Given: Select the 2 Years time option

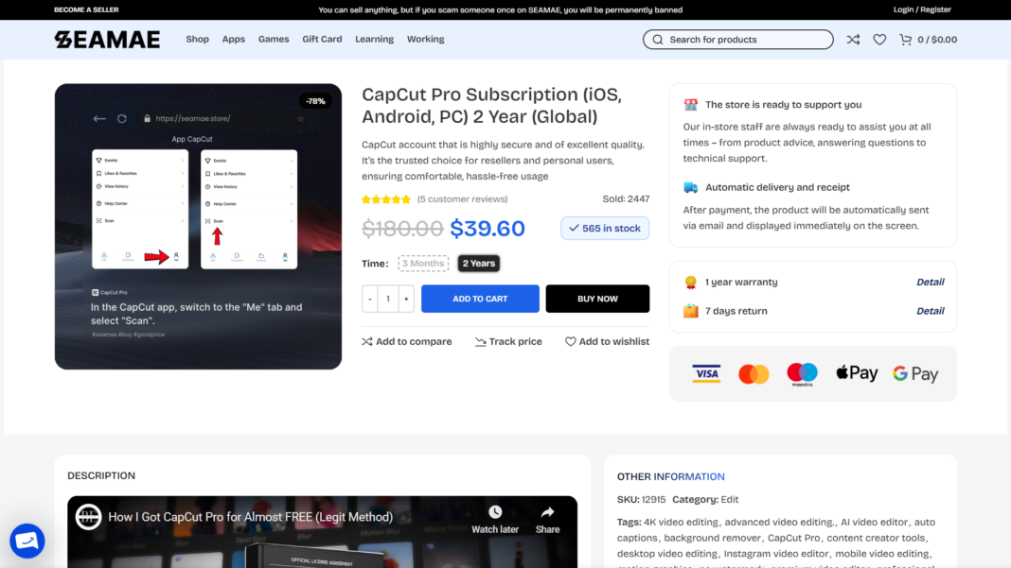Looking at the screenshot, I should point(479,264).
